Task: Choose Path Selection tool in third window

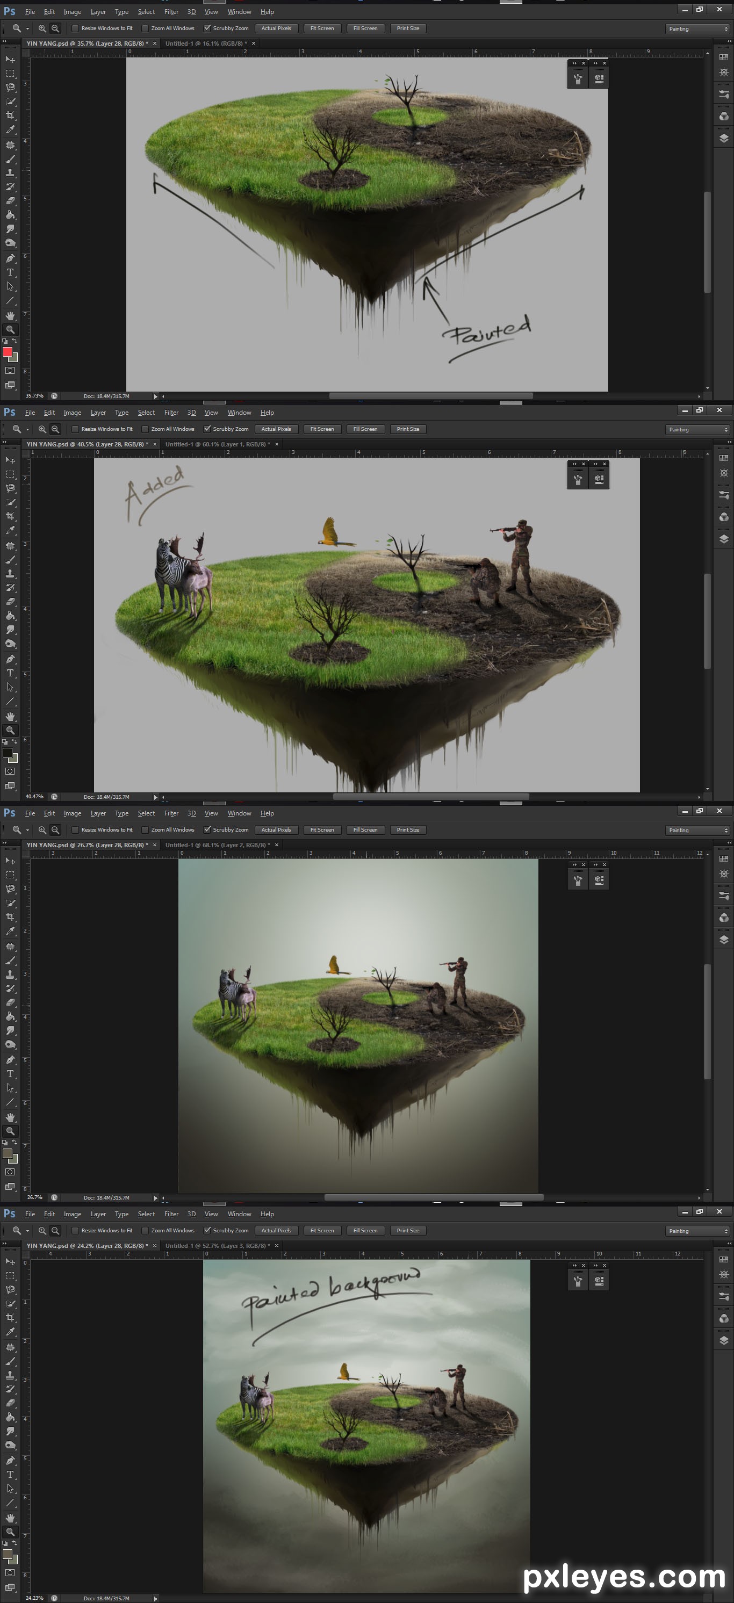Action: pyautogui.click(x=10, y=1088)
